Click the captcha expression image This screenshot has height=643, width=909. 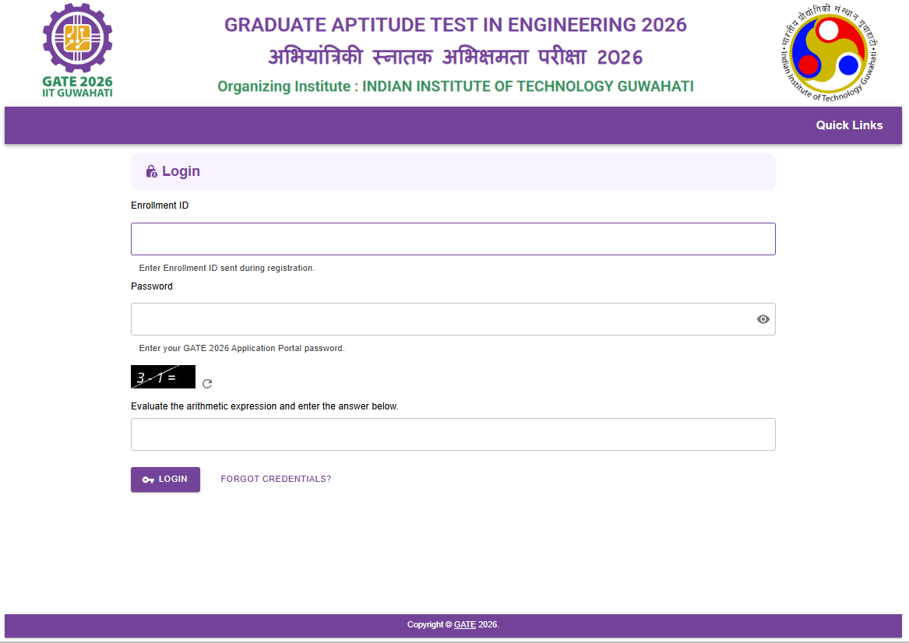(162, 376)
